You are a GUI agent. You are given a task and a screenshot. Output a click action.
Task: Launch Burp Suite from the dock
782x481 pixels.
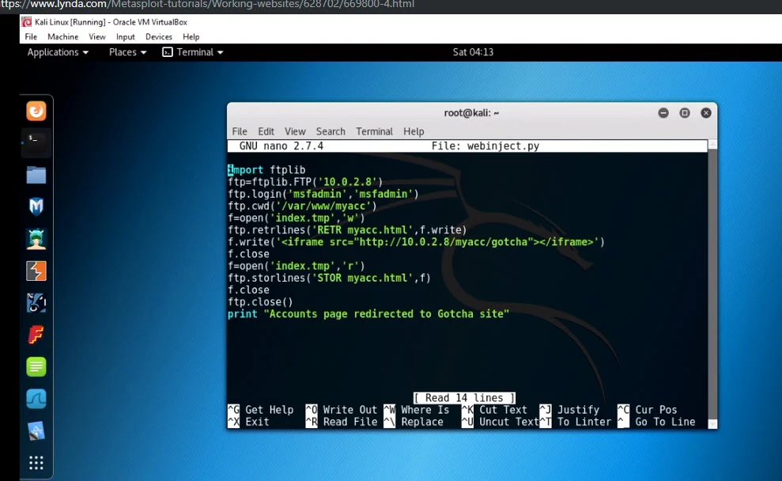(x=36, y=271)
